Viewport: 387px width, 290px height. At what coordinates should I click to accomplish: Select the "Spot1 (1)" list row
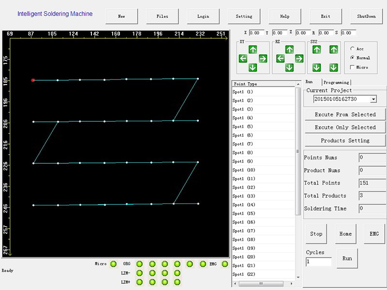point(264,92)
